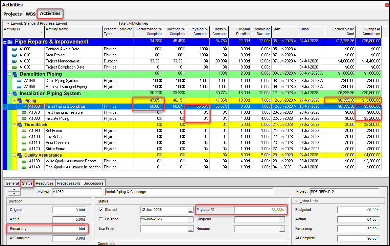Open the Resources details tab
390x246 pixels.
point(45,184)
